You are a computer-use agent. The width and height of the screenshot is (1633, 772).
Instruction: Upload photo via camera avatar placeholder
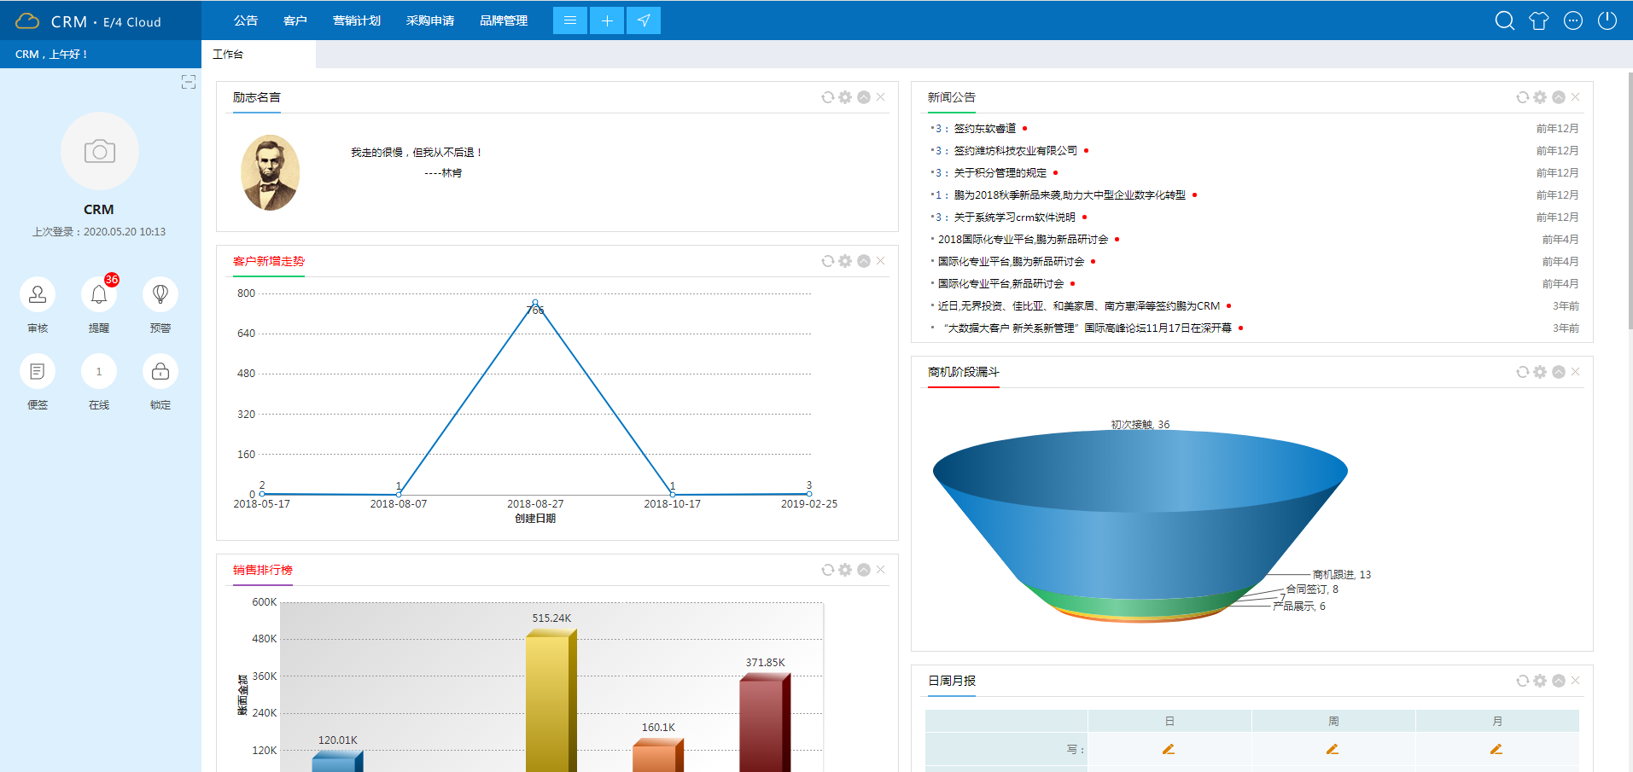coord(100,152)
